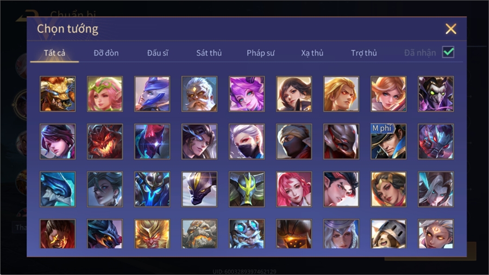Close the Chọn tướng dialog
Screen dimensions: 489x275
pos(451,29)
